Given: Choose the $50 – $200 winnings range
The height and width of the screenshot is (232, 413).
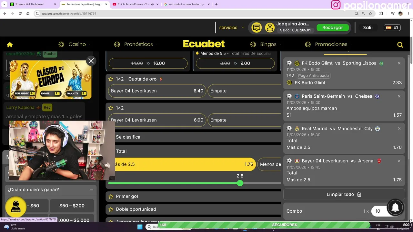Looking at the screenshot, I should 72,206.
